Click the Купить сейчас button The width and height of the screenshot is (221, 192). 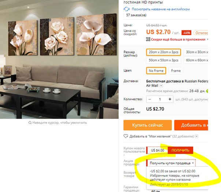point(147,125)
